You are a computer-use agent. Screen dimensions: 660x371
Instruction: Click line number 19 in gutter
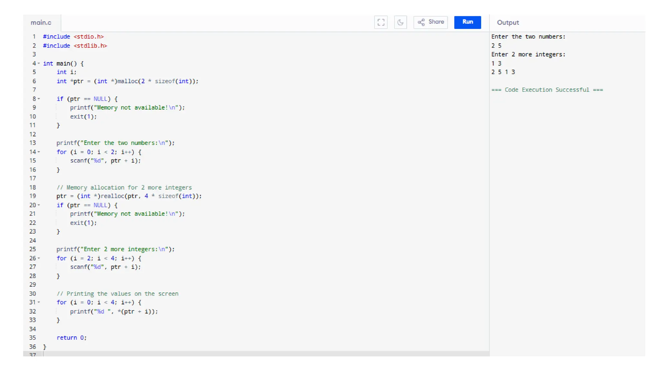pyautogui.click(x=33, y=196)
